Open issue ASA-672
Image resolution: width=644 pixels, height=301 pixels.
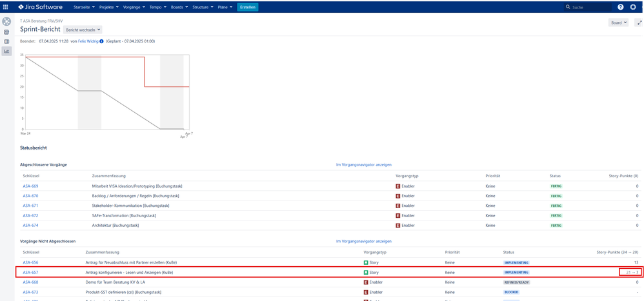point(30,216)
